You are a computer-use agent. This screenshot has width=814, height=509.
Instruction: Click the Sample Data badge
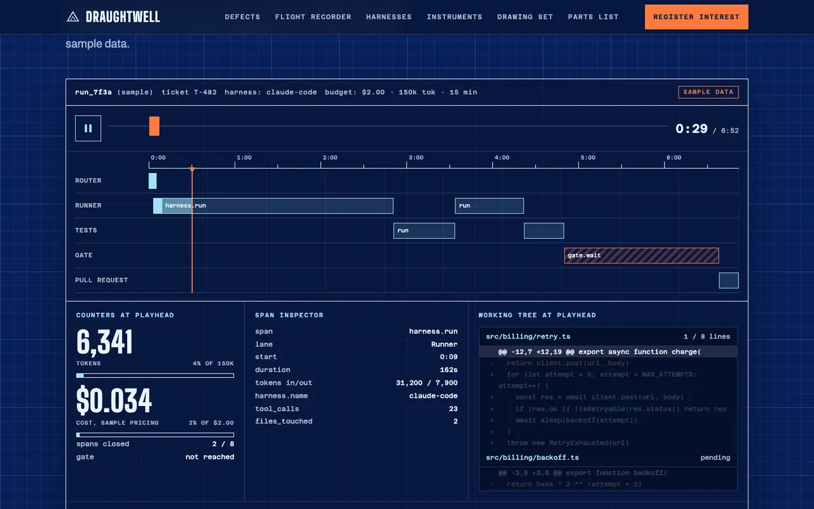tap(708, 92)
